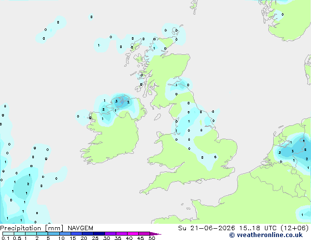Click legend scale label '40'

(x=129, y=238)
